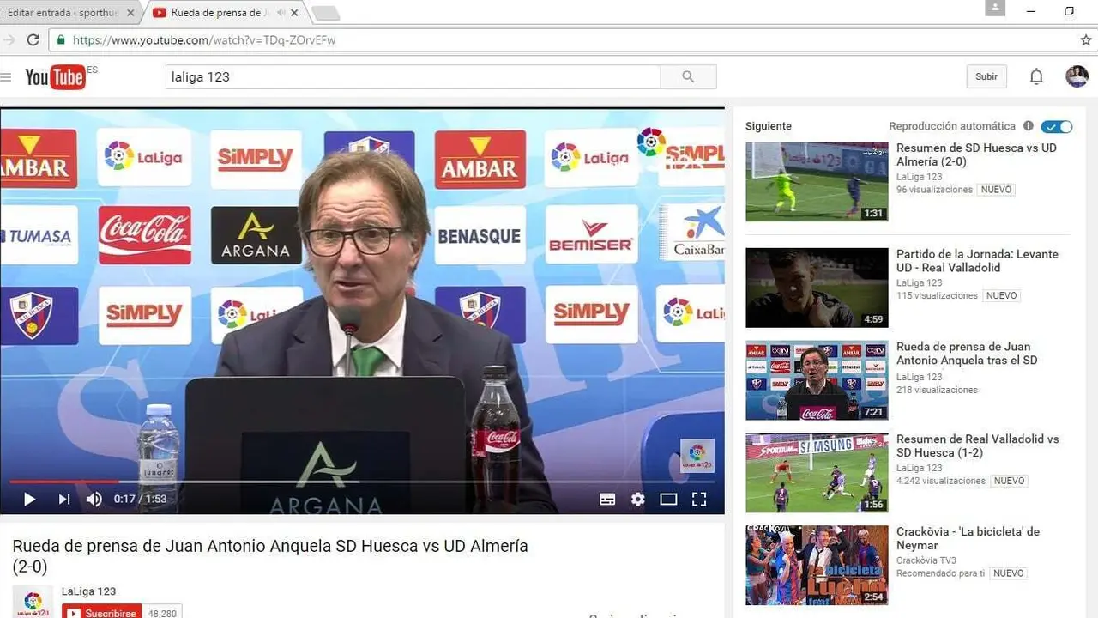Click the secure padlock in address bar
The height and width of the screenshot is (618, 1098).
(61, 40)
